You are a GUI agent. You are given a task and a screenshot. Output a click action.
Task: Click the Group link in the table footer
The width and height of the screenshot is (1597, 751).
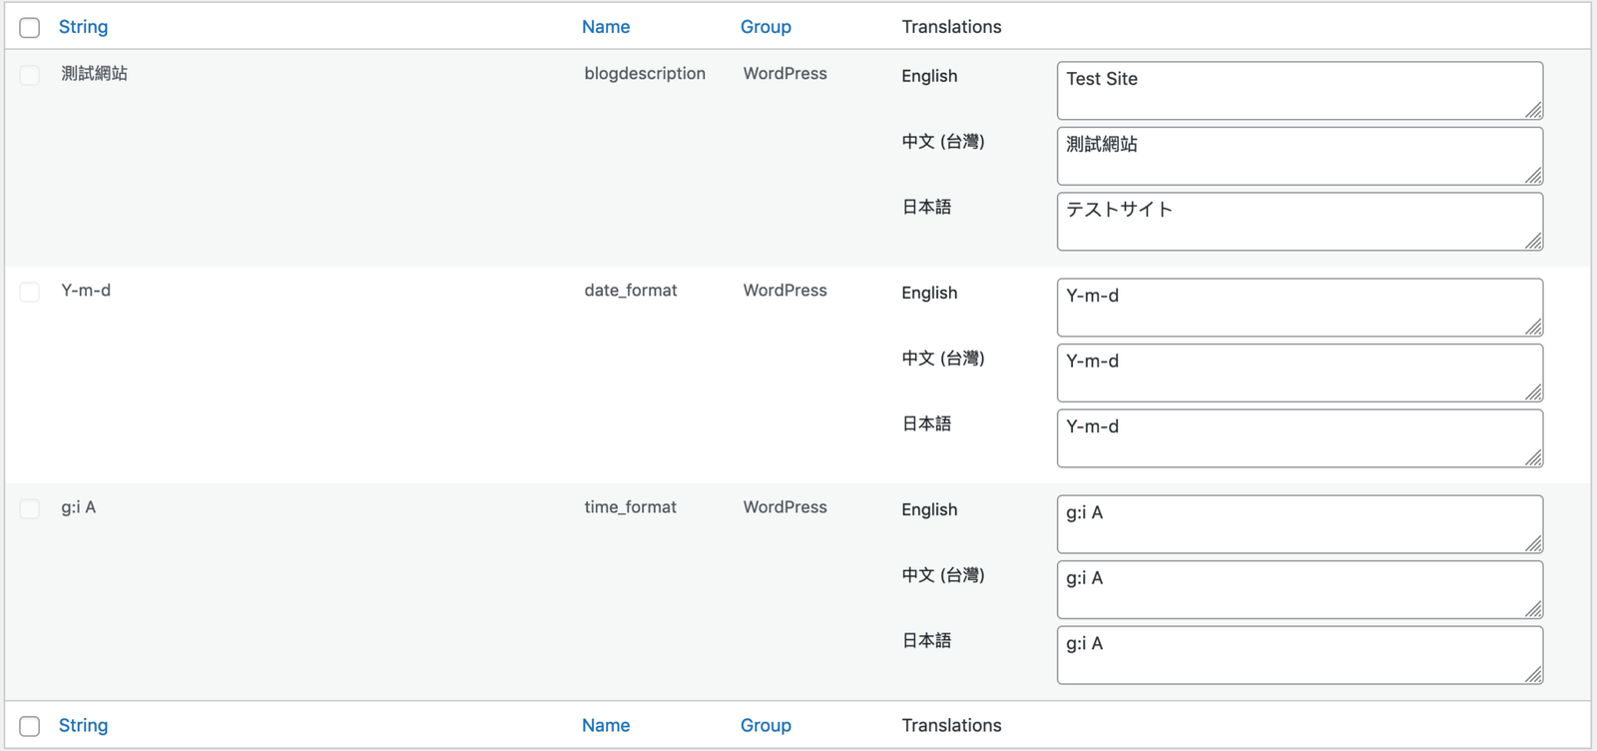pos(765,725)
